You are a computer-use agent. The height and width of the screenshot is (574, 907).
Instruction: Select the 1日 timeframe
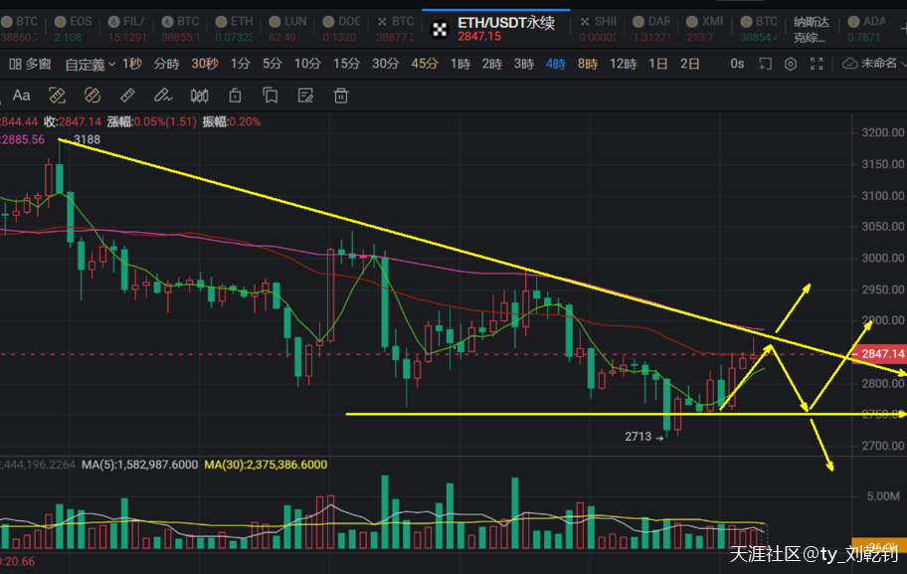[658, 64]
